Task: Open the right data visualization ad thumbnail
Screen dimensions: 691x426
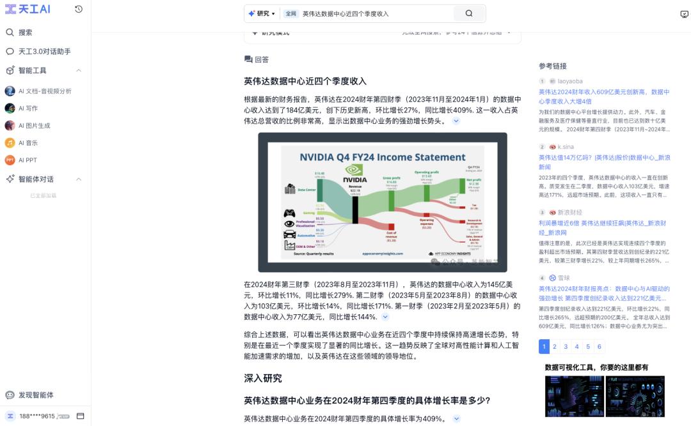Action: tap(635, 397)
